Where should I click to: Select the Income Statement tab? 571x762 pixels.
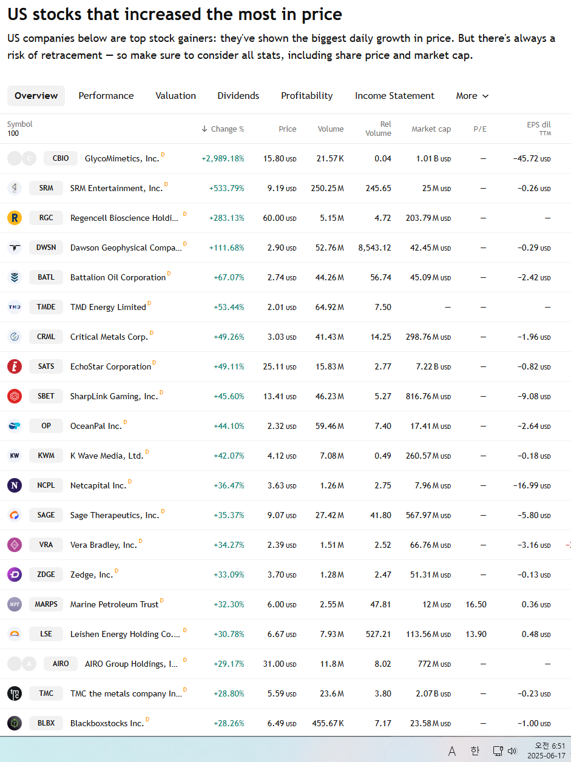point(394,96)
